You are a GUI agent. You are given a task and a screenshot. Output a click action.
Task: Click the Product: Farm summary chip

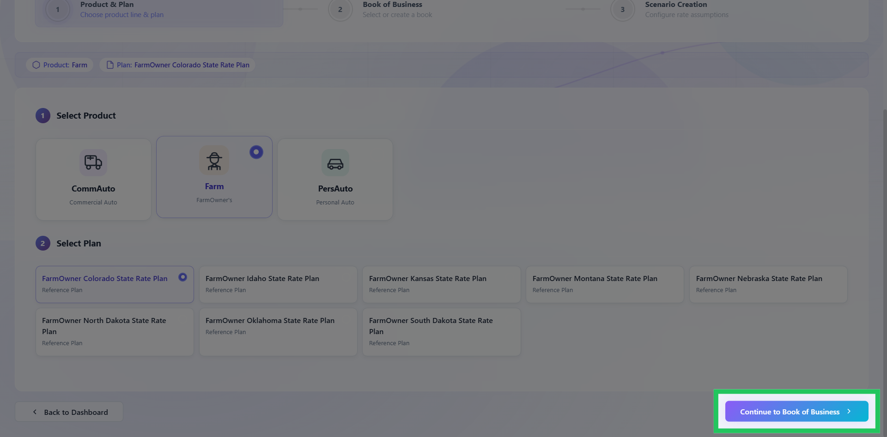[60, 65]
